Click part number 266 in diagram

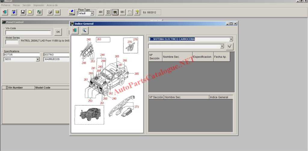(125, 61)
